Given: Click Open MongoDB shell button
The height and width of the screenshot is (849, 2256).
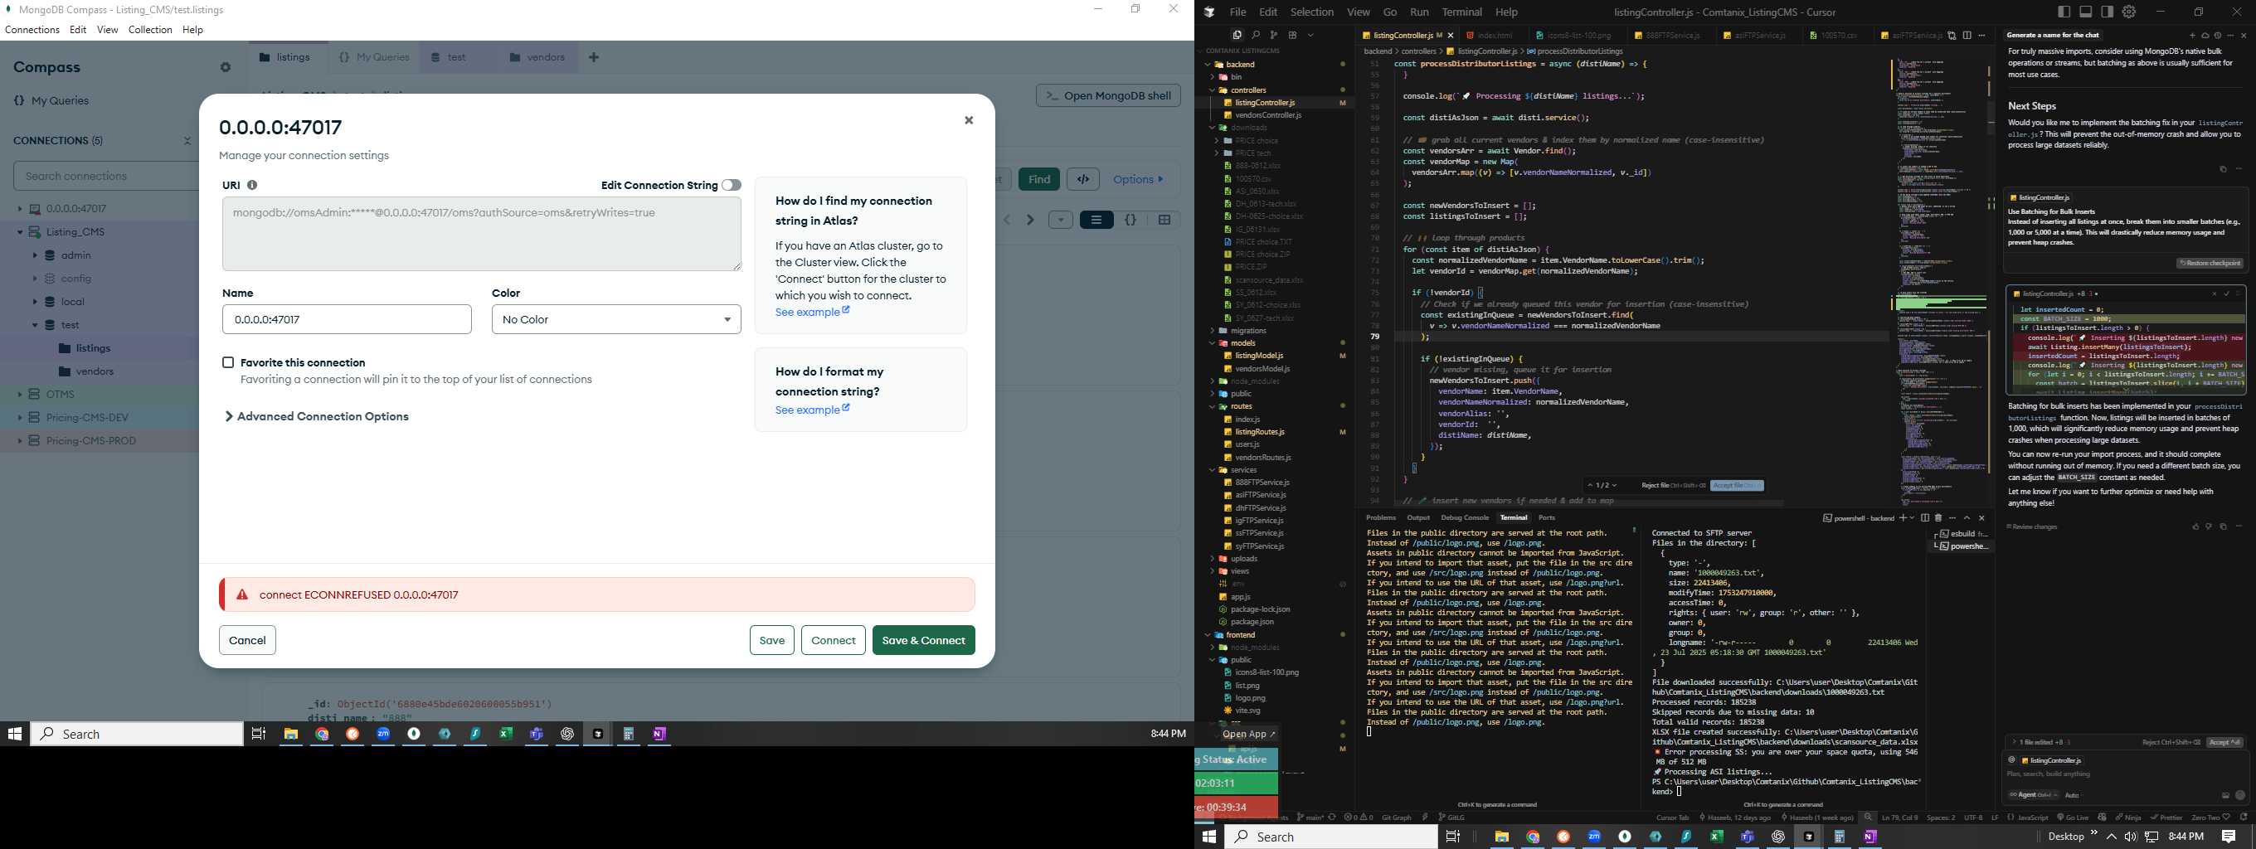Looking at the screenshot, I should [x=1108, y=95].
